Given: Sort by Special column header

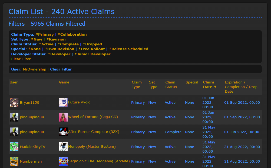Looking at the screenshot, I should [192, 82].
